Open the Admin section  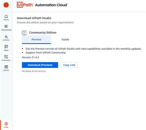point(6,68)
